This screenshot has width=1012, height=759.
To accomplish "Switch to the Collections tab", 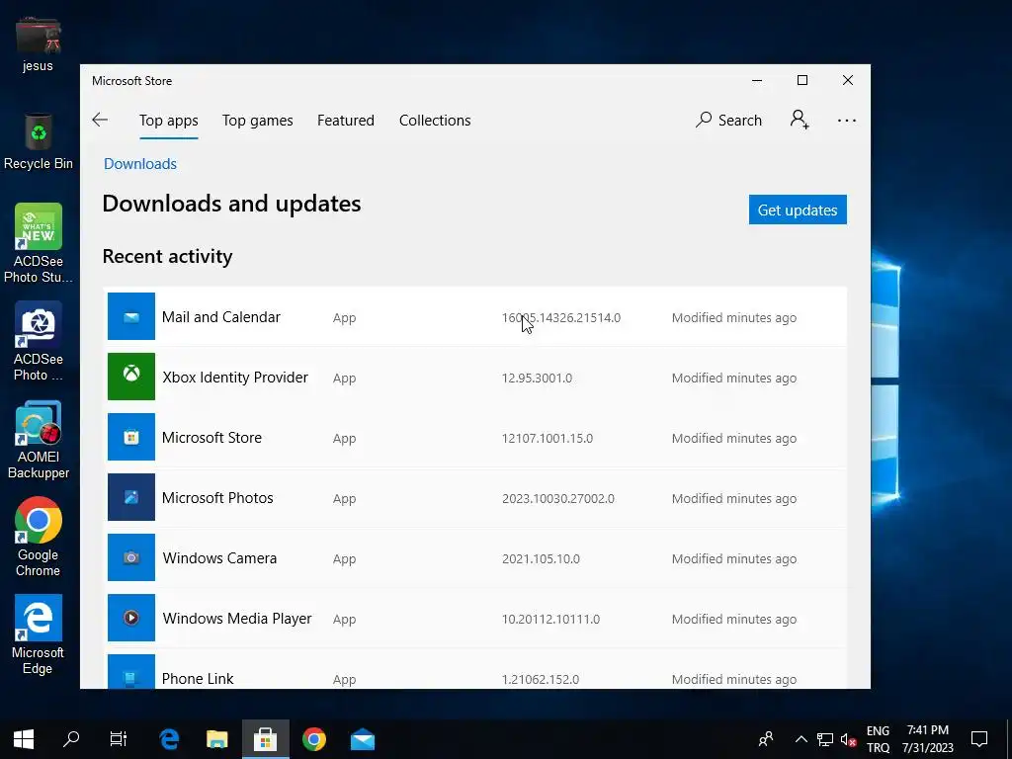I will 435,121.
